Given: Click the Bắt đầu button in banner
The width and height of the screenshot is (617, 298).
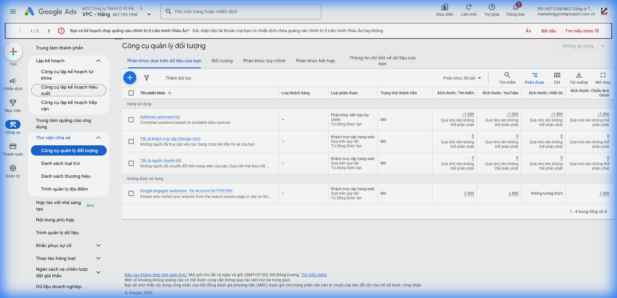Looking at the screenshot, I should click(x=549, y=31).
